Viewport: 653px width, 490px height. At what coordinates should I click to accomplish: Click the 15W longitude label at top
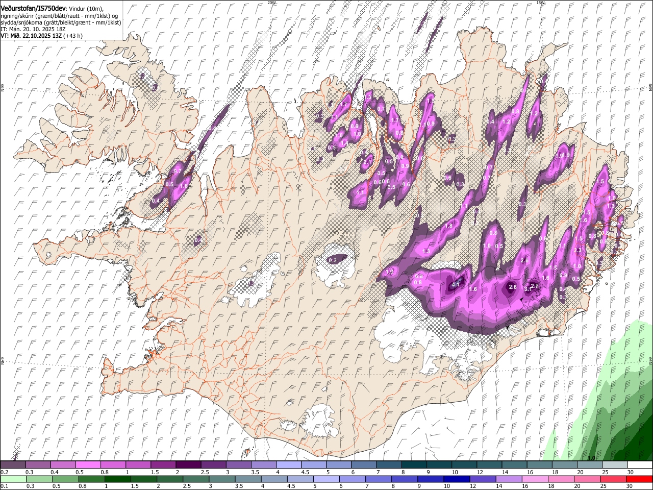pos(540,3)
